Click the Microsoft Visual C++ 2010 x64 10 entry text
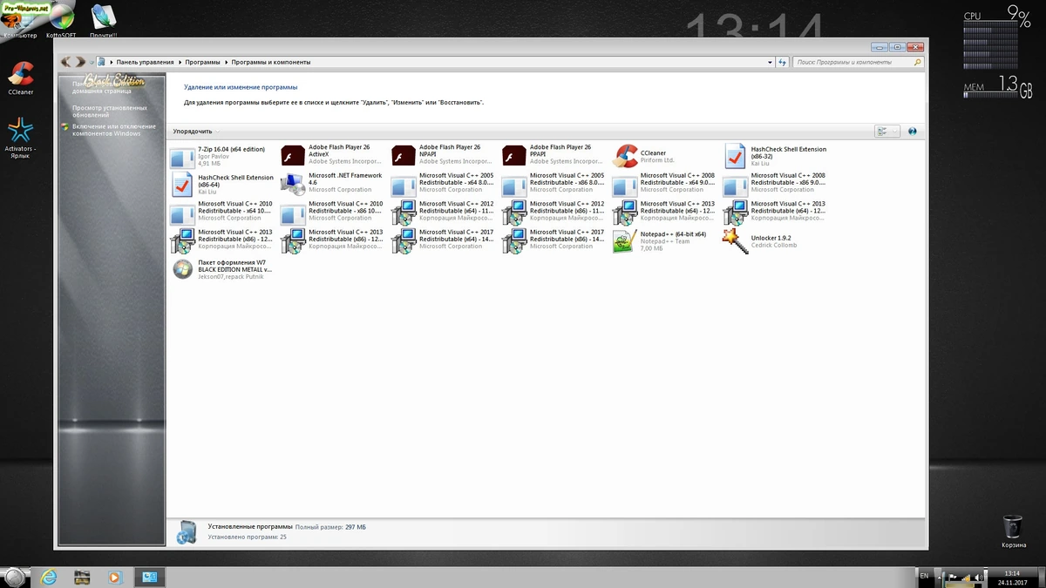 [x=235, y=211]
